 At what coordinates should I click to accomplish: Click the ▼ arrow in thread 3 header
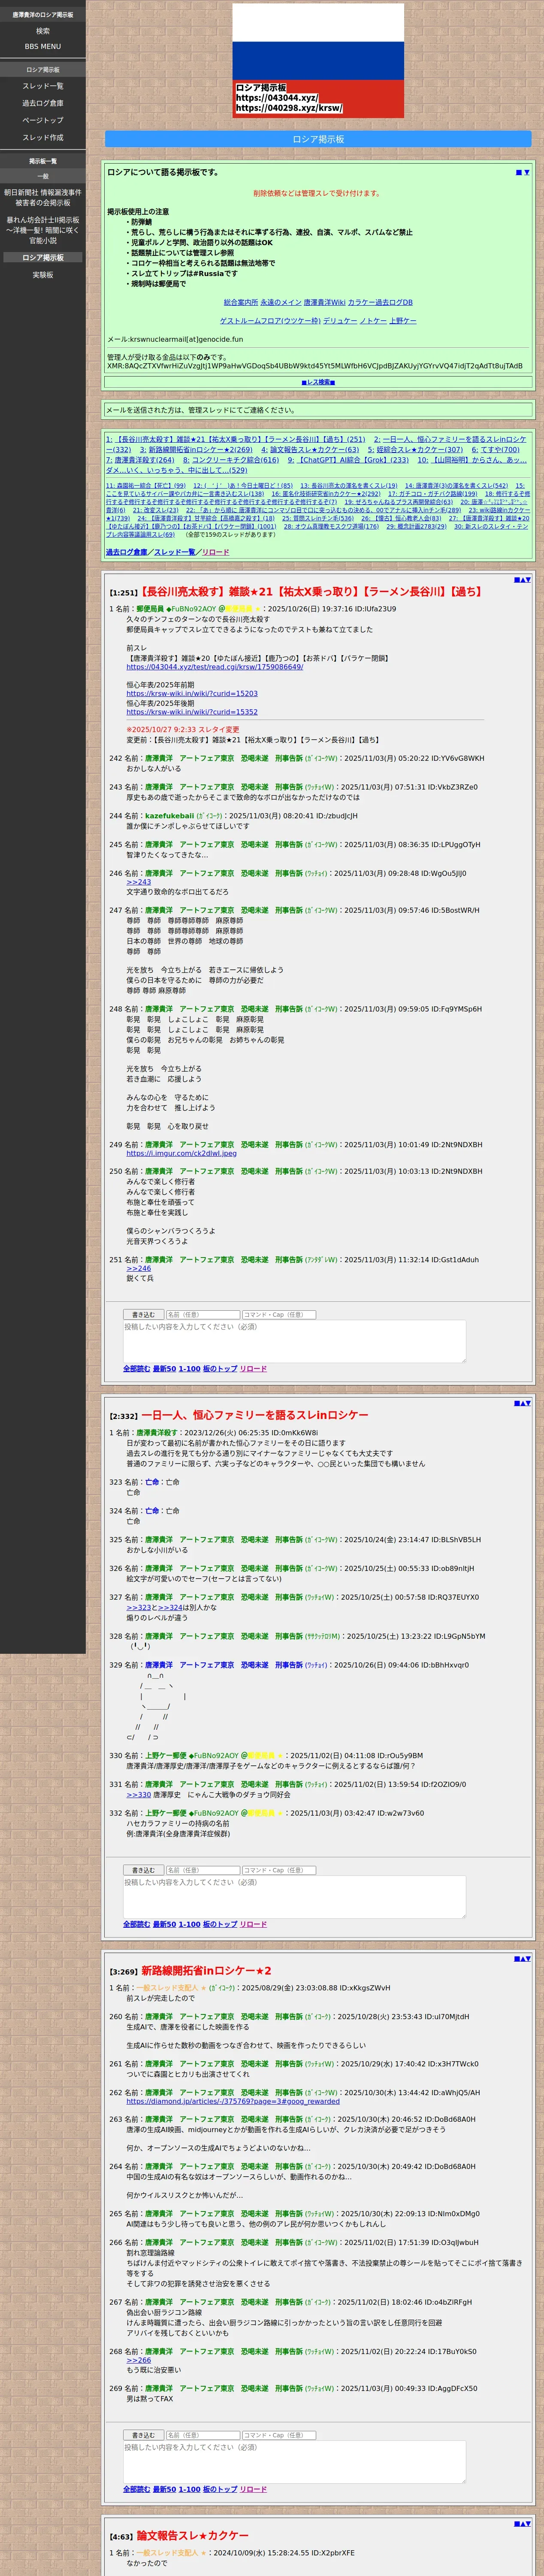point(528,1958)
